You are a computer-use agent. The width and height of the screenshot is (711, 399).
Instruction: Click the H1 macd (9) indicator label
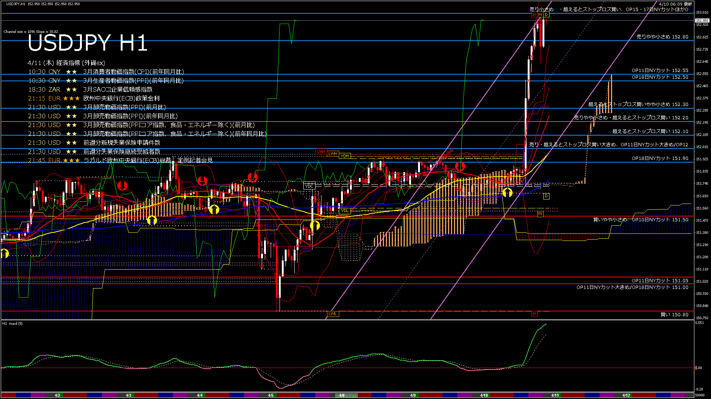coord(12,324)
